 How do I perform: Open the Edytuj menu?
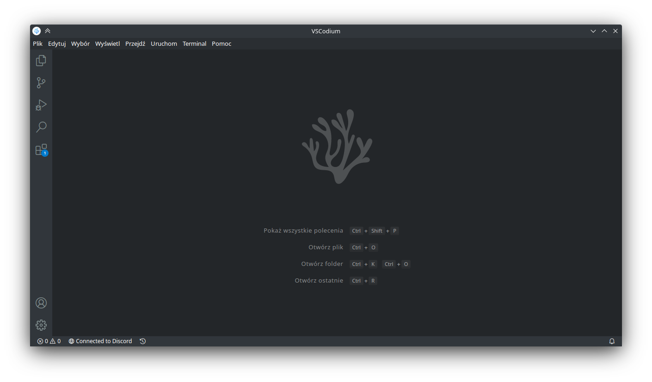tap(57, 44)
